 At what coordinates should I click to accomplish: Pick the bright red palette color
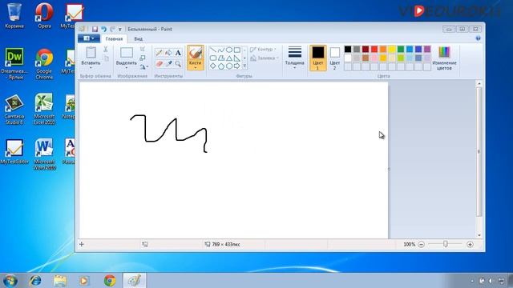pos(374,50)
